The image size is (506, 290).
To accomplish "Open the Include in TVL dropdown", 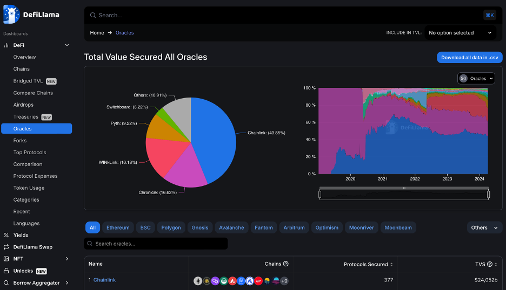I will coord(460,33).
